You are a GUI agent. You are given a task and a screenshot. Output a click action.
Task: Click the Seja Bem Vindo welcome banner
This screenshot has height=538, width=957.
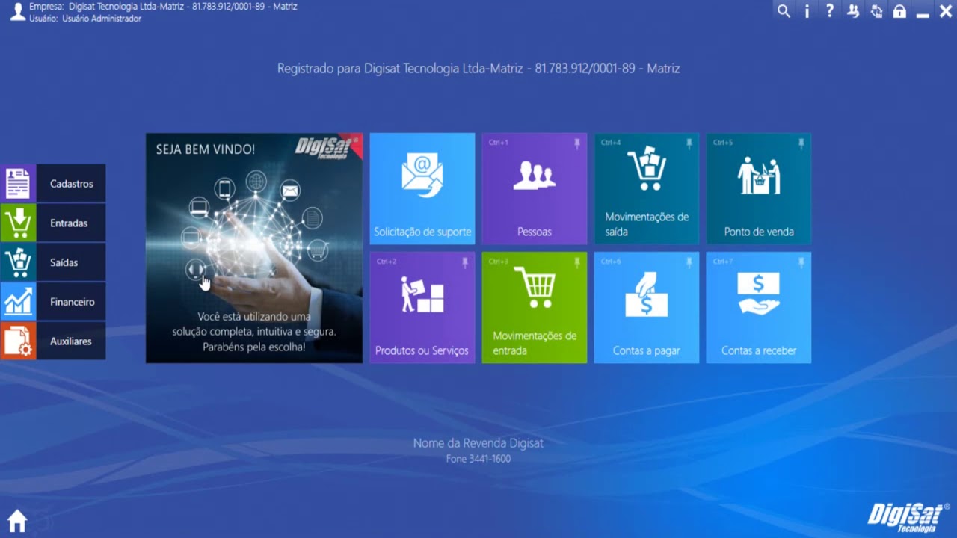point(254,248)
